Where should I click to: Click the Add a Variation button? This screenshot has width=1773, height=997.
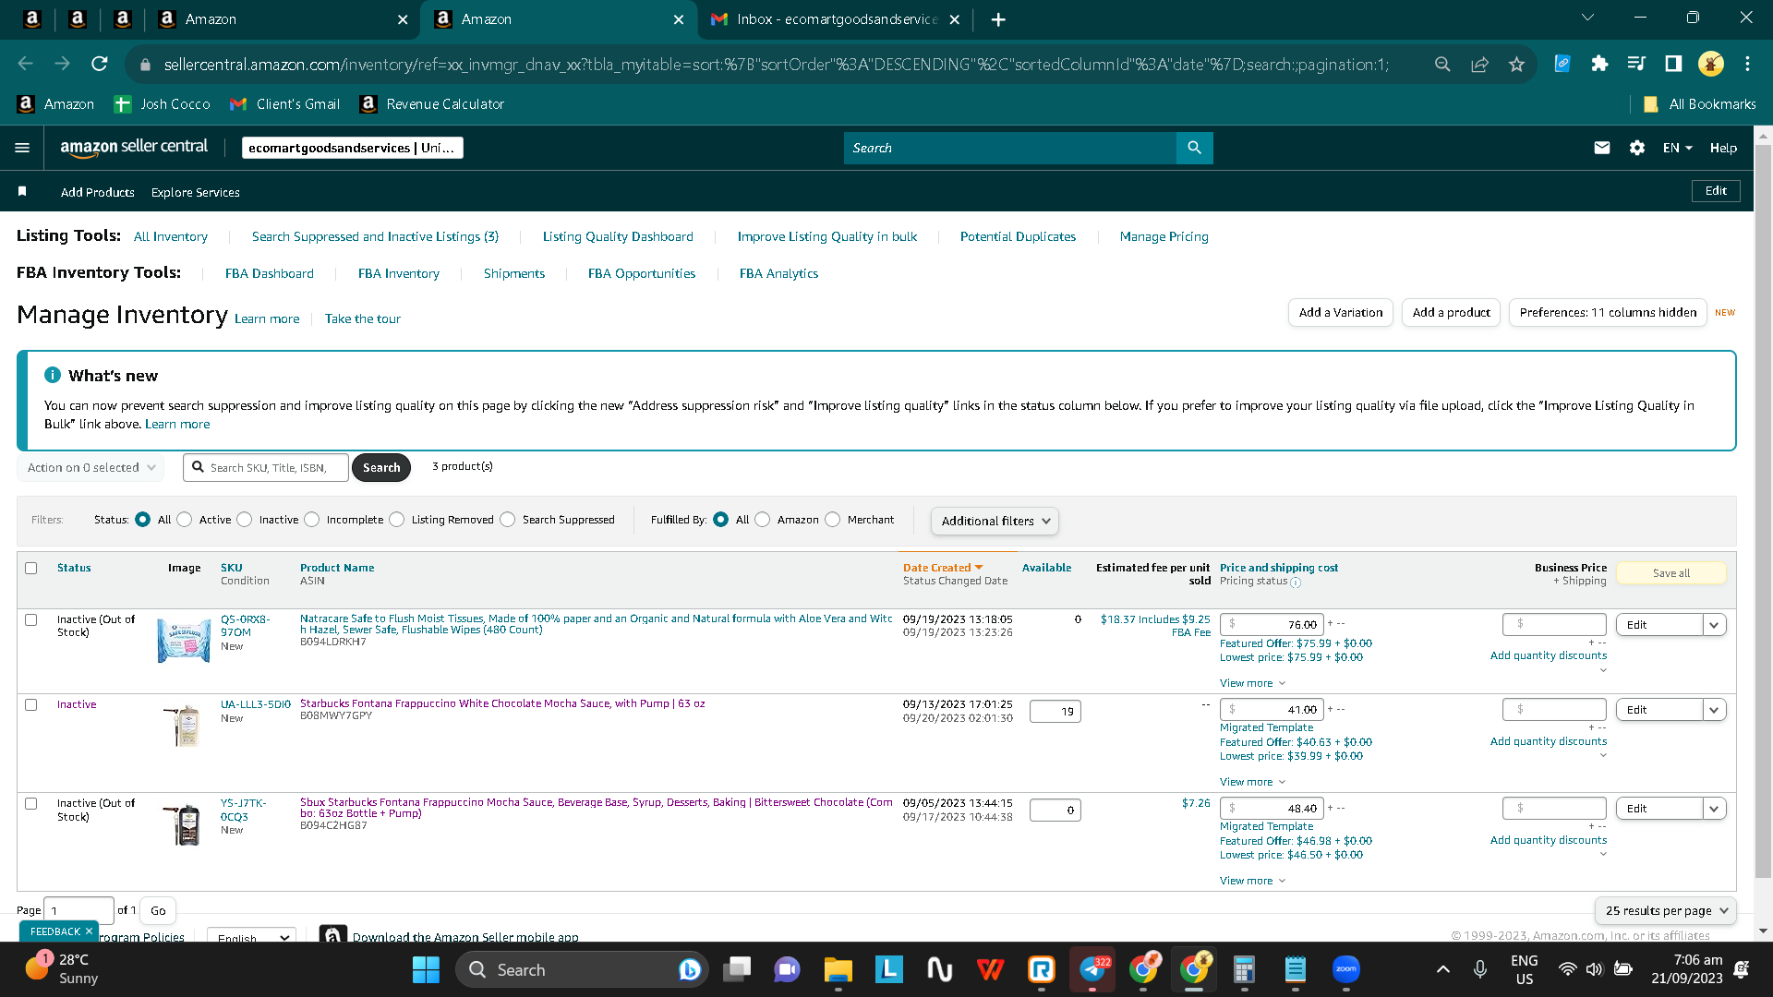click(1341, 313)
